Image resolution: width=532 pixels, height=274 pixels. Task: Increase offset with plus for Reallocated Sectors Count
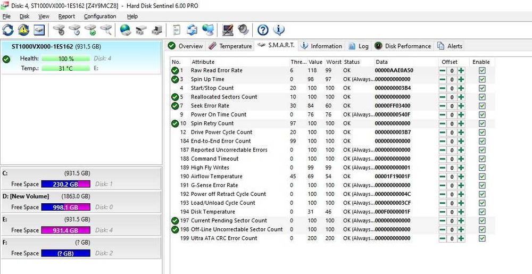(461, 97)
